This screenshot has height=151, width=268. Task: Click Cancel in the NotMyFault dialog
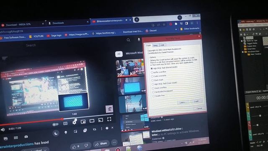(x=199, y=109)
